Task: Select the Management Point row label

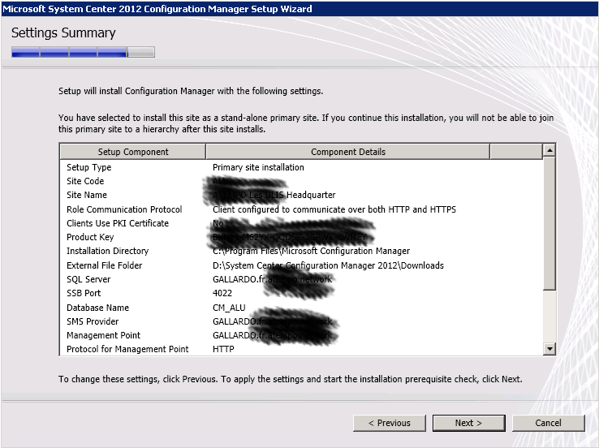Action: coord(103,335)
